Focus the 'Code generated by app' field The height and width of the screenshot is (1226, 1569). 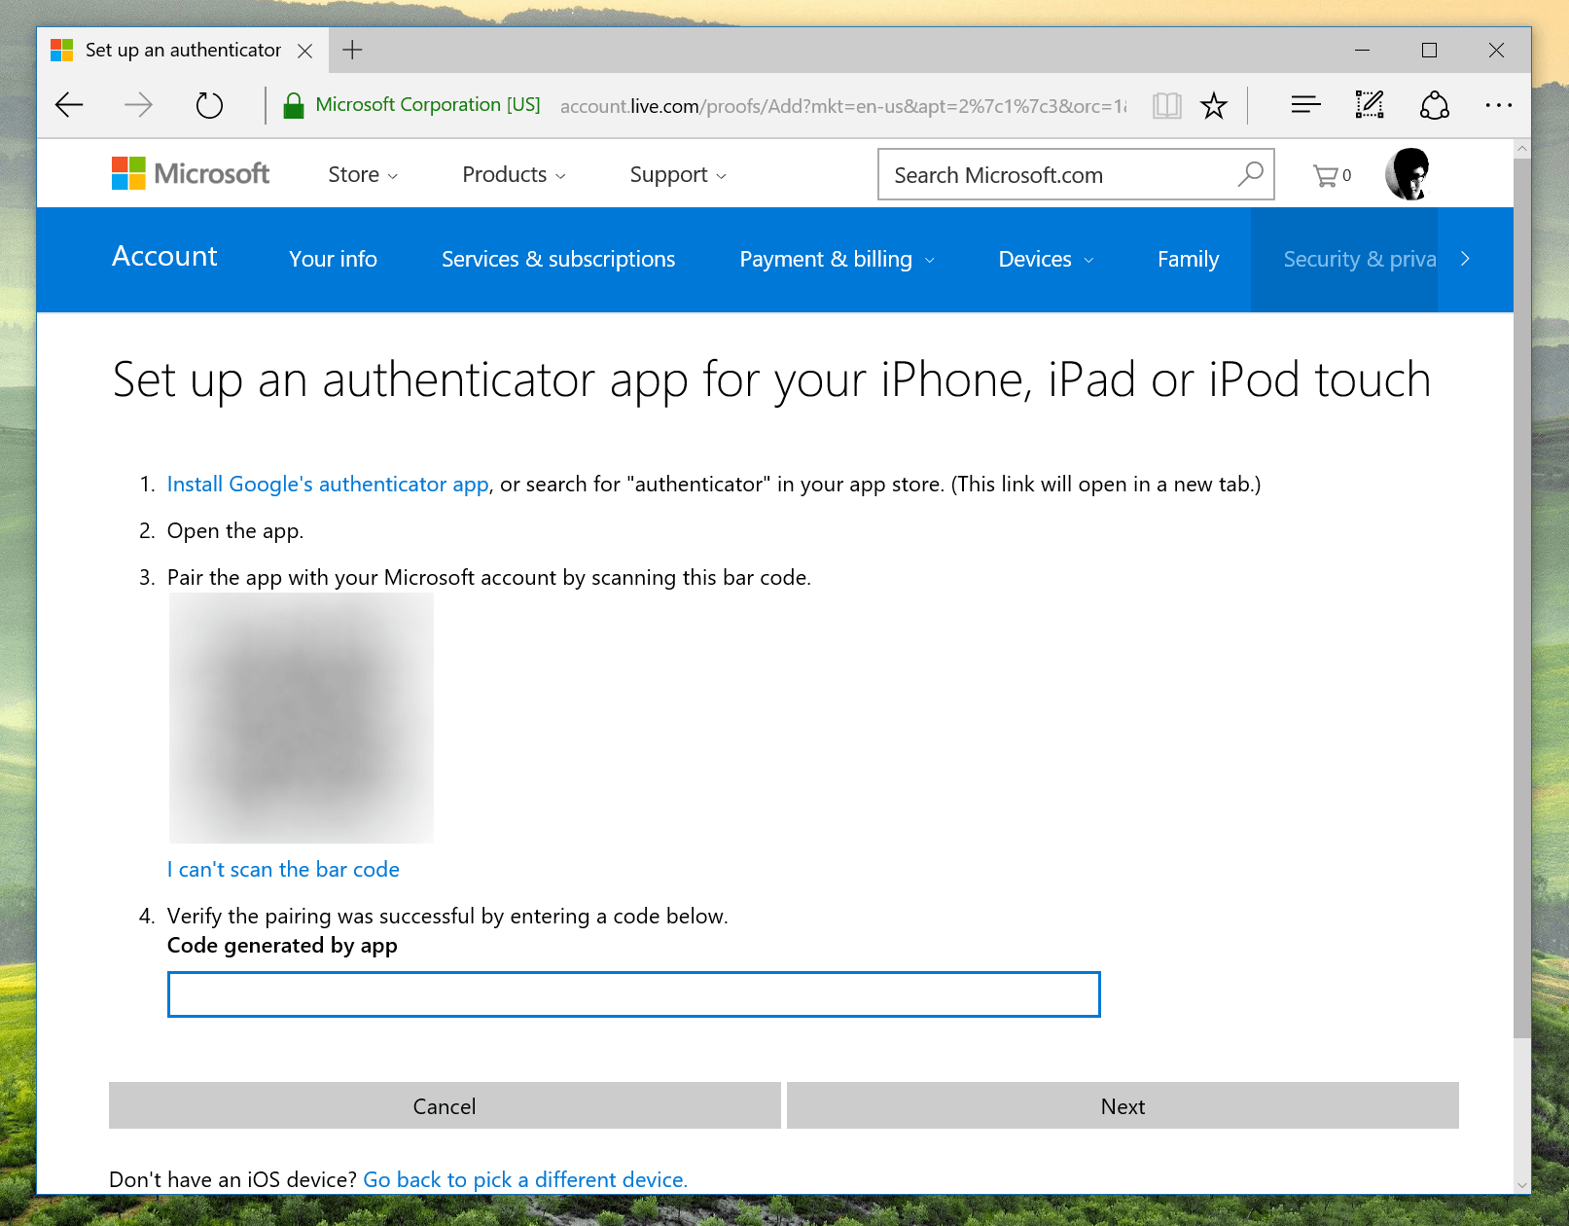(x=634, y=994)
